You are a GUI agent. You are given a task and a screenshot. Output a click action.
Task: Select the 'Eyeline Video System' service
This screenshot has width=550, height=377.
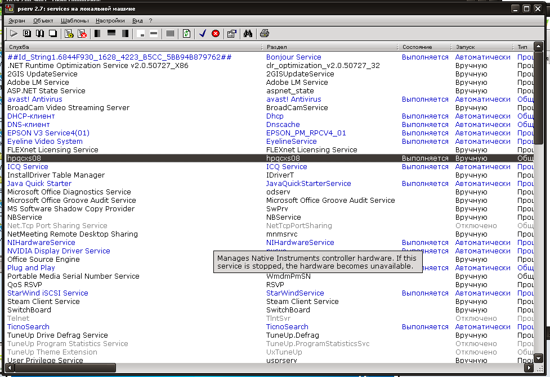tap(45, 142)
